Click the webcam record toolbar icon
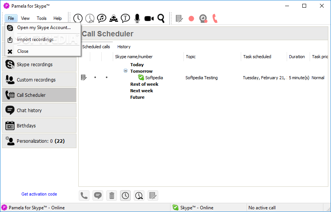The image size is (331, 212). coord(203,18)
